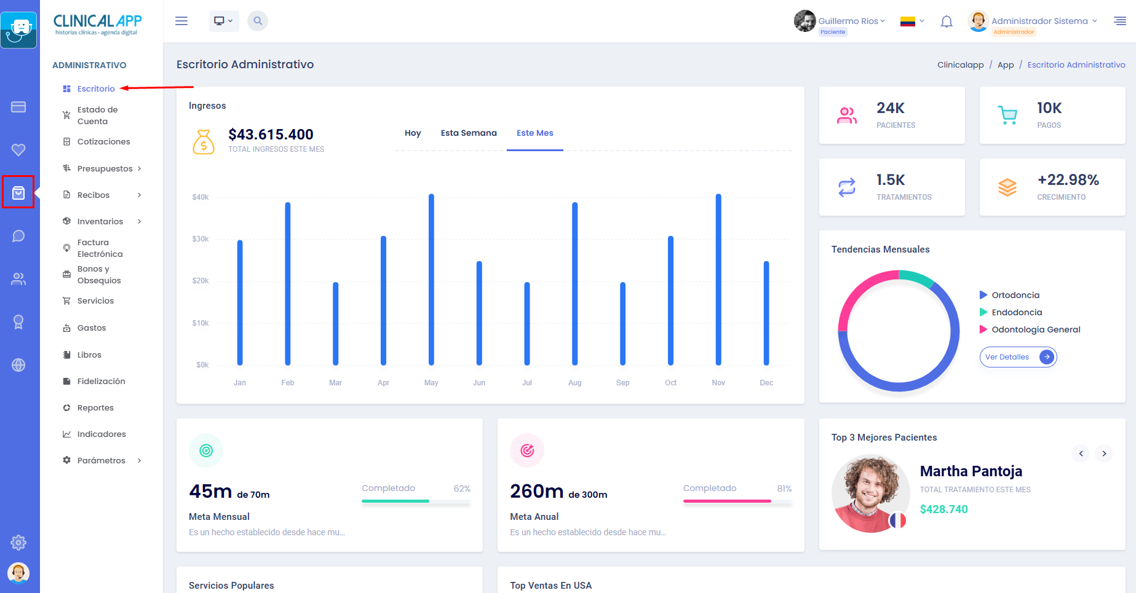Click the globe icon in left sidebar
Screen dimensions: 1136x593
18,365
